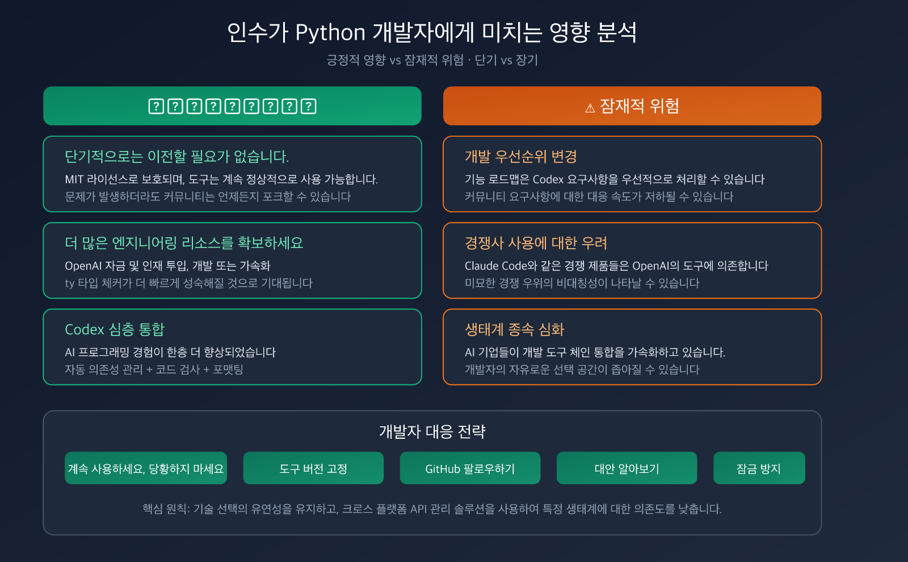Click the ty 타입 체커 note text

point(188,283)
